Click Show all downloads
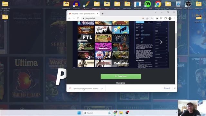This screenshot has width=206, height=116. point(167,88)
